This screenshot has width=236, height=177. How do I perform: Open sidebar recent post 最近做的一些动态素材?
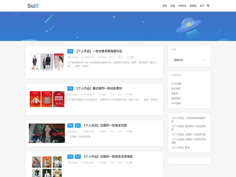tap(188, 128)
